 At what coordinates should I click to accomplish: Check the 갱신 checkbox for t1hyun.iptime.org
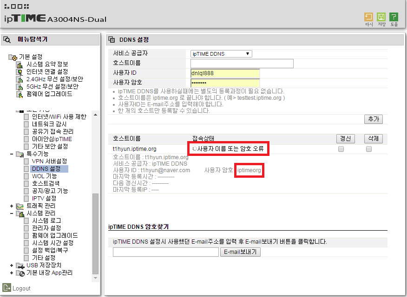click(341, 149)
